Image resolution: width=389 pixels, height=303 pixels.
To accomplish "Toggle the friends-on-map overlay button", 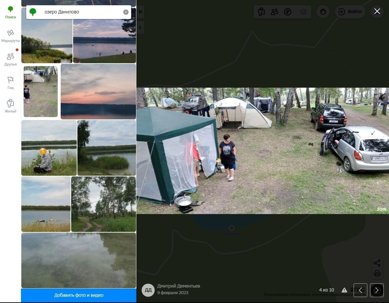I will pos(275,12).
